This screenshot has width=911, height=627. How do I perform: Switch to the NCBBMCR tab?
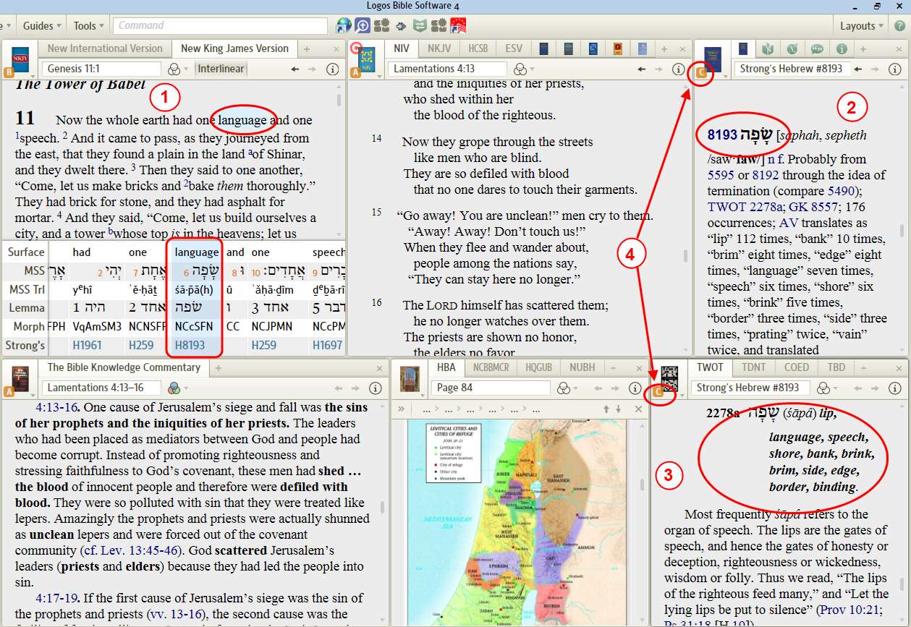[491, 367]
